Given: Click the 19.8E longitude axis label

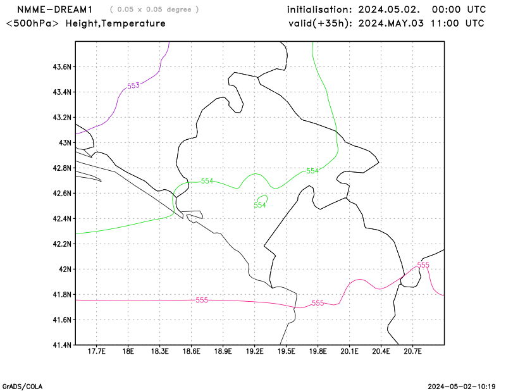Looking at the screenshot, I should [x=318, y=351].
